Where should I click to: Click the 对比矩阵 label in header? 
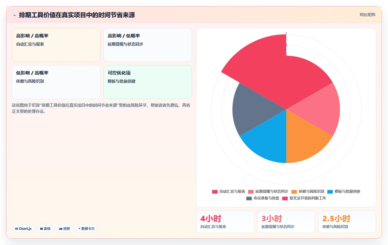(x=367, y=15)
